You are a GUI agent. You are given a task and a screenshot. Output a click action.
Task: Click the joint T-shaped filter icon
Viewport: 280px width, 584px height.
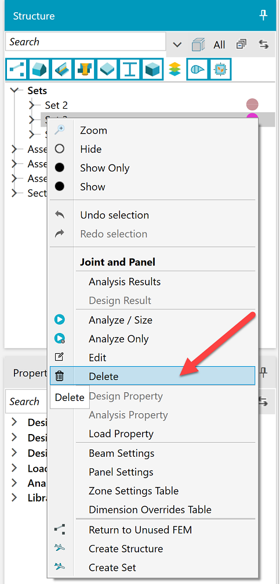85,69
